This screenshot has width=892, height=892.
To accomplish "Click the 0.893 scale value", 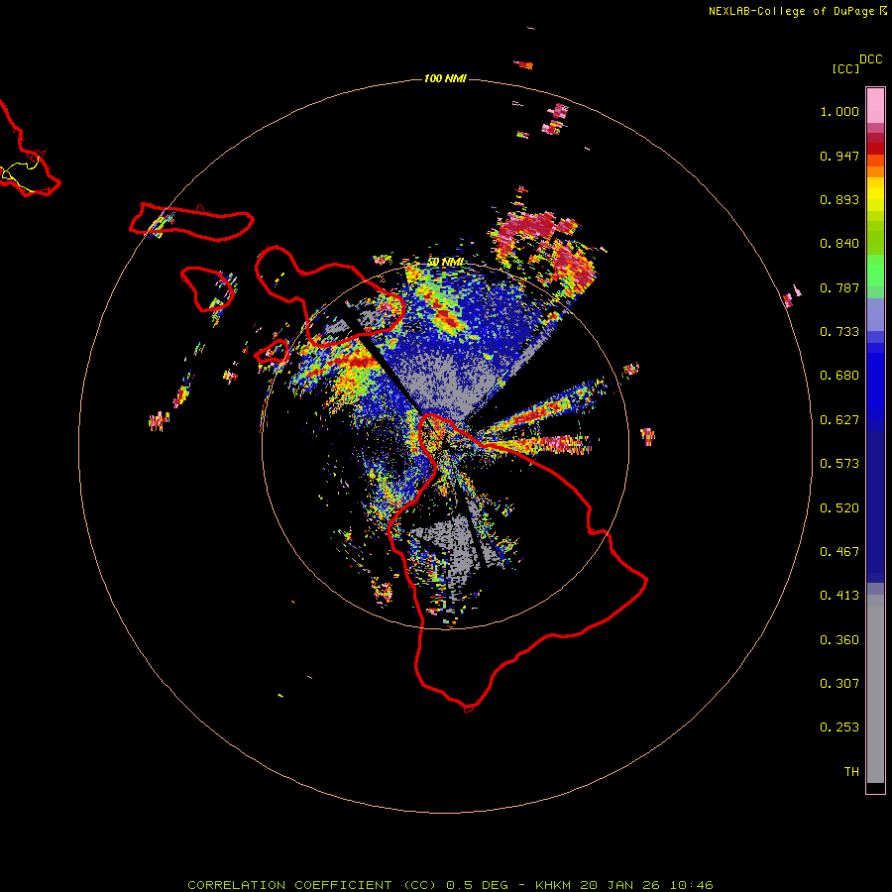I will [x=839, y=199].
